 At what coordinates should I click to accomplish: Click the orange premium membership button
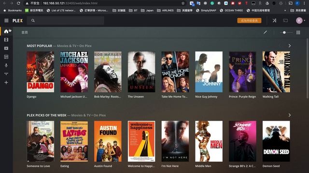pyautogui.click(x=249, y=20)
